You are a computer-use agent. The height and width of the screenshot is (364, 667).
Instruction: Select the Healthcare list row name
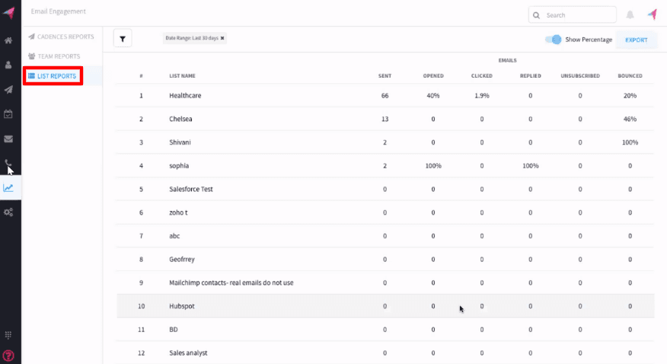point(185,96)
